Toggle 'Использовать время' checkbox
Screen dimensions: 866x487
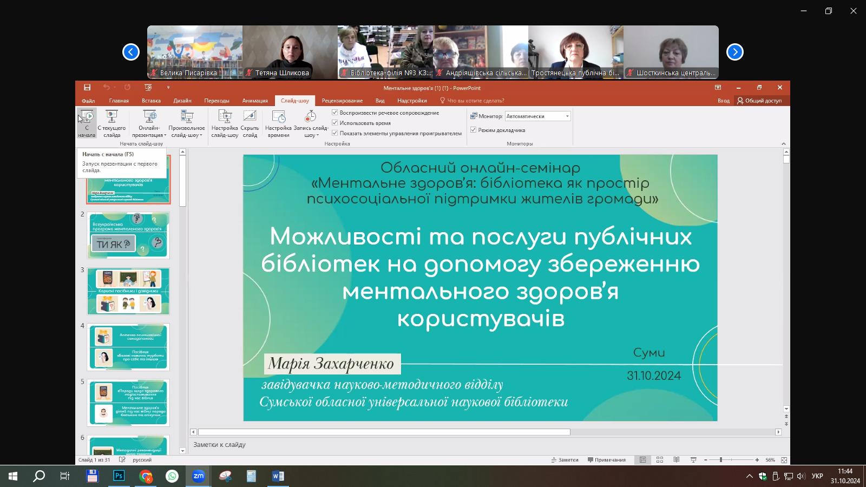pos(335,123)
